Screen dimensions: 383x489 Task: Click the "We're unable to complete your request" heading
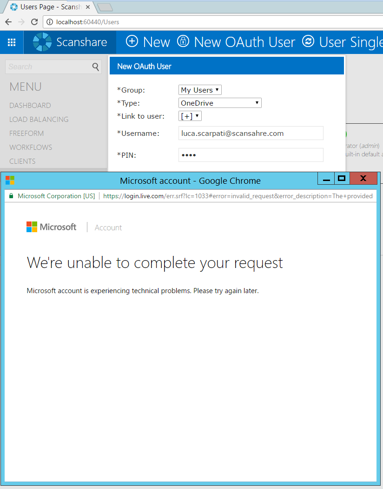click(x=155, y=263)
